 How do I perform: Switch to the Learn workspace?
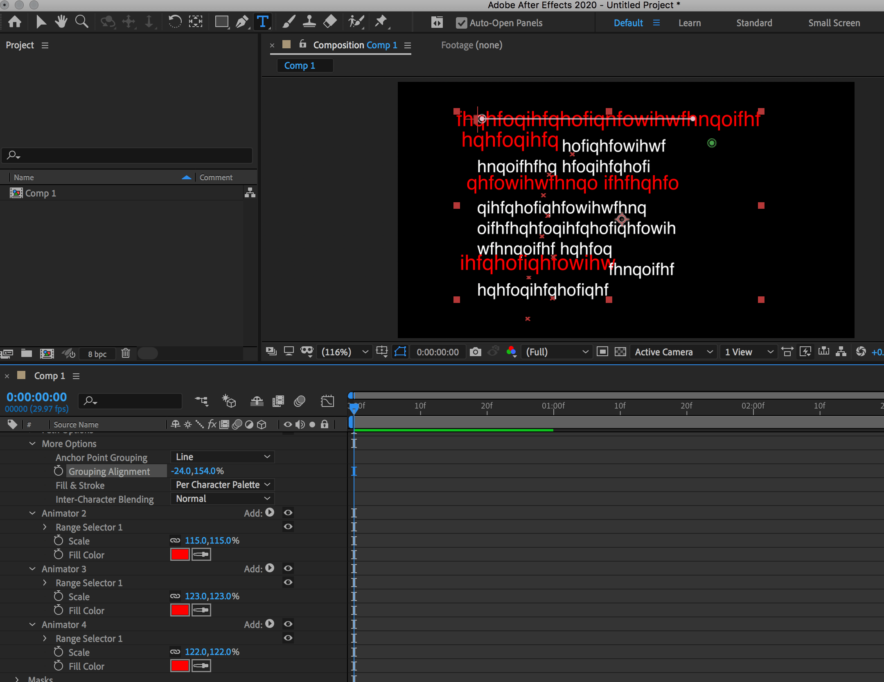click(690, 23)
